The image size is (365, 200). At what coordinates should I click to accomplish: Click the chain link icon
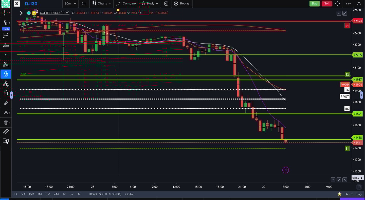[6, 103]
